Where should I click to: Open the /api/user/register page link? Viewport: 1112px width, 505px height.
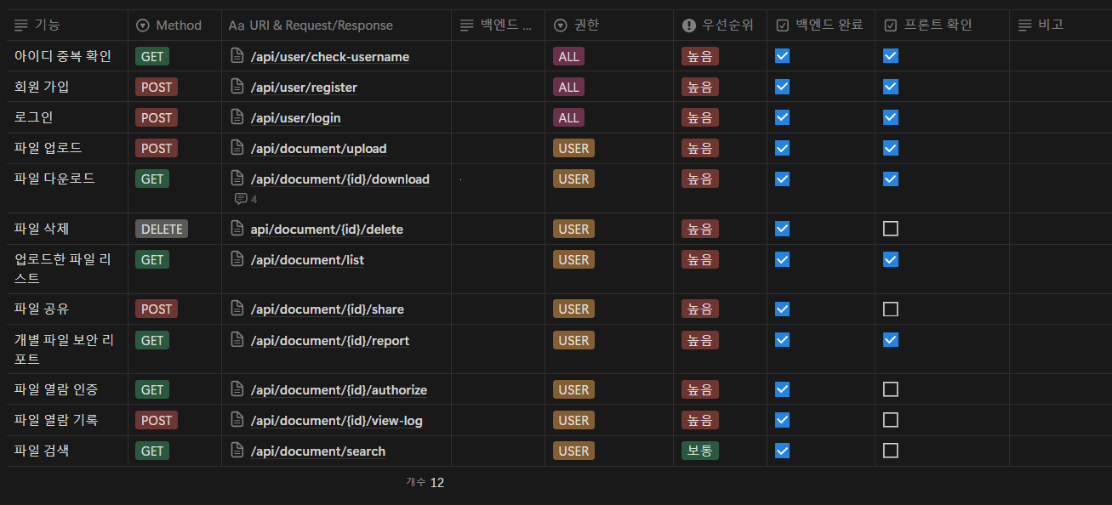pyautogui.click(x=304, y=88)
